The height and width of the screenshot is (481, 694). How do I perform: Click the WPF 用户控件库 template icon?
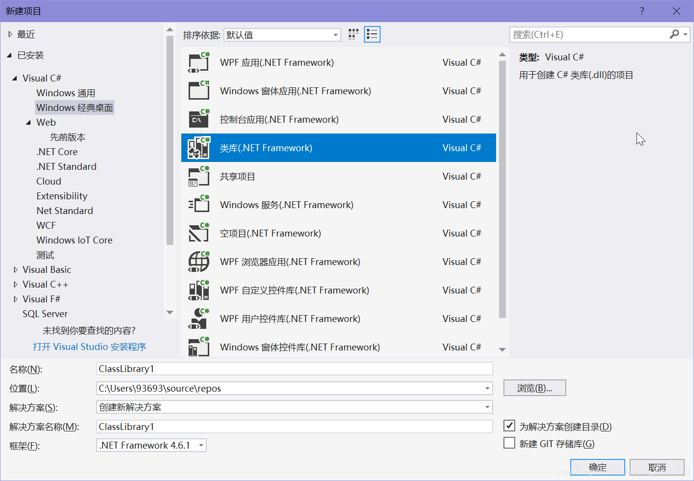click(199, 319)
